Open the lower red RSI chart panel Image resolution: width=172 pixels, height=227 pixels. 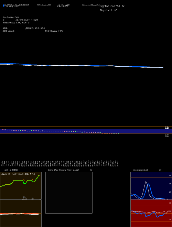click(151, 213)
